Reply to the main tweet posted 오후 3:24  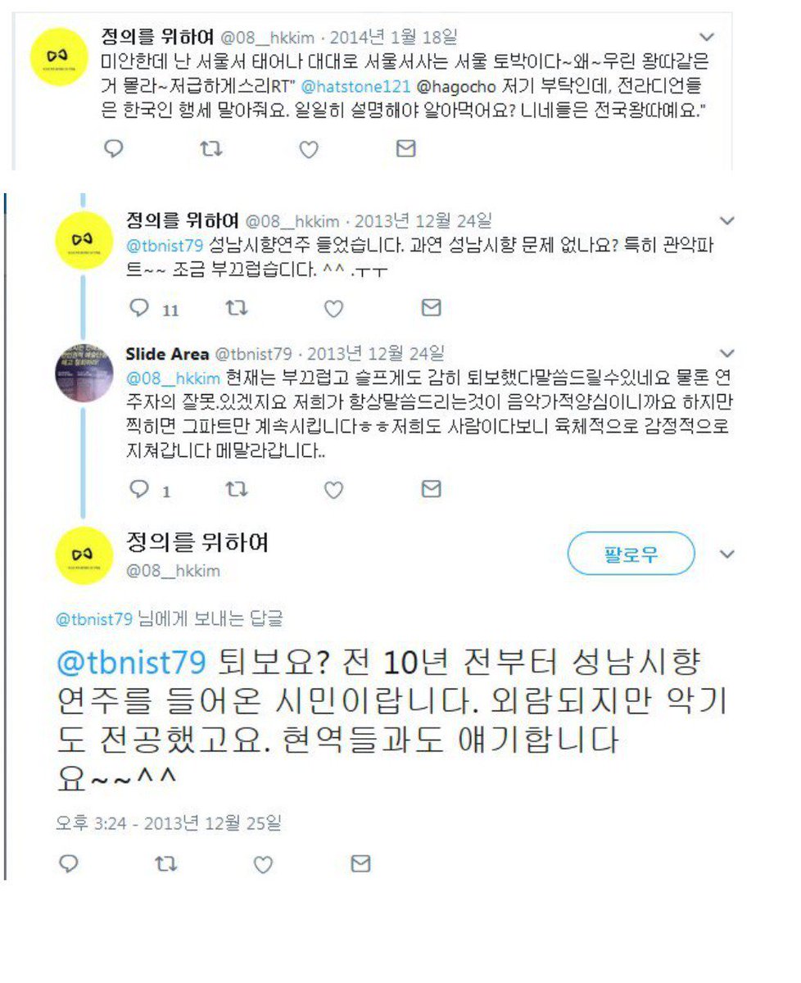coord(70,864)
